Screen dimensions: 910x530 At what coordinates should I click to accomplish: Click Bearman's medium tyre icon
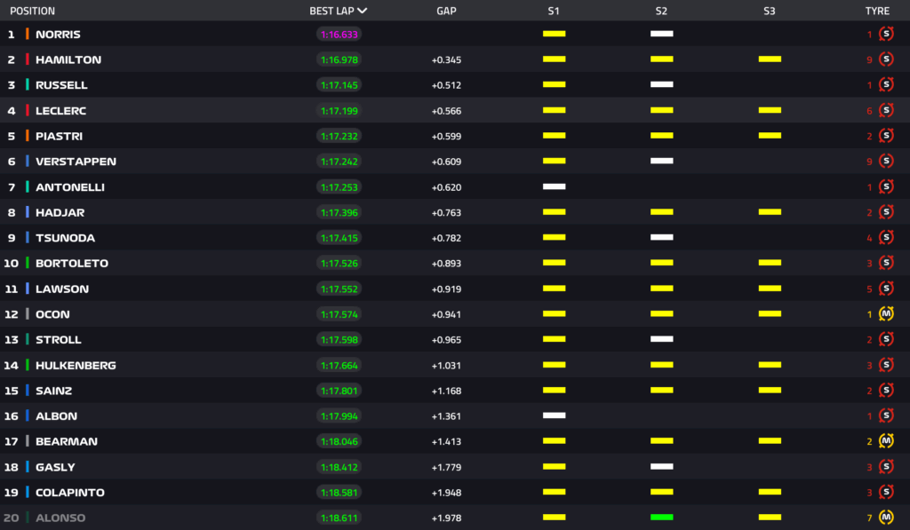click(x=885, y=441)
